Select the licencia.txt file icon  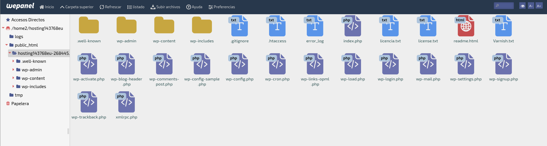389,26
